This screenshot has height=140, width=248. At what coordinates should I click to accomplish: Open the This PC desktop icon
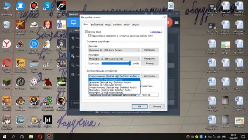coord(7,9)
